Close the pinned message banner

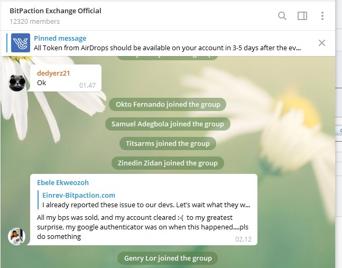click(x=322, y=43)
